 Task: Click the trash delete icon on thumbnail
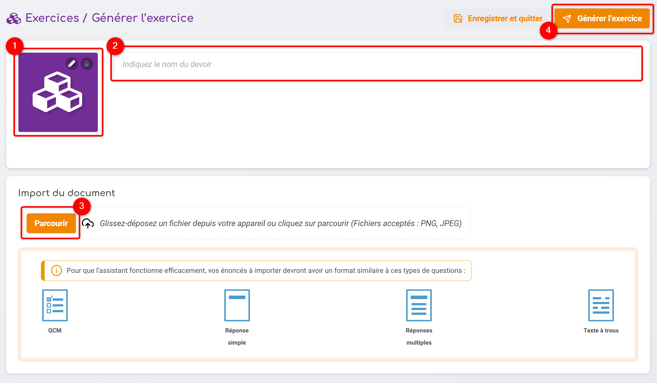pos(87,64)
